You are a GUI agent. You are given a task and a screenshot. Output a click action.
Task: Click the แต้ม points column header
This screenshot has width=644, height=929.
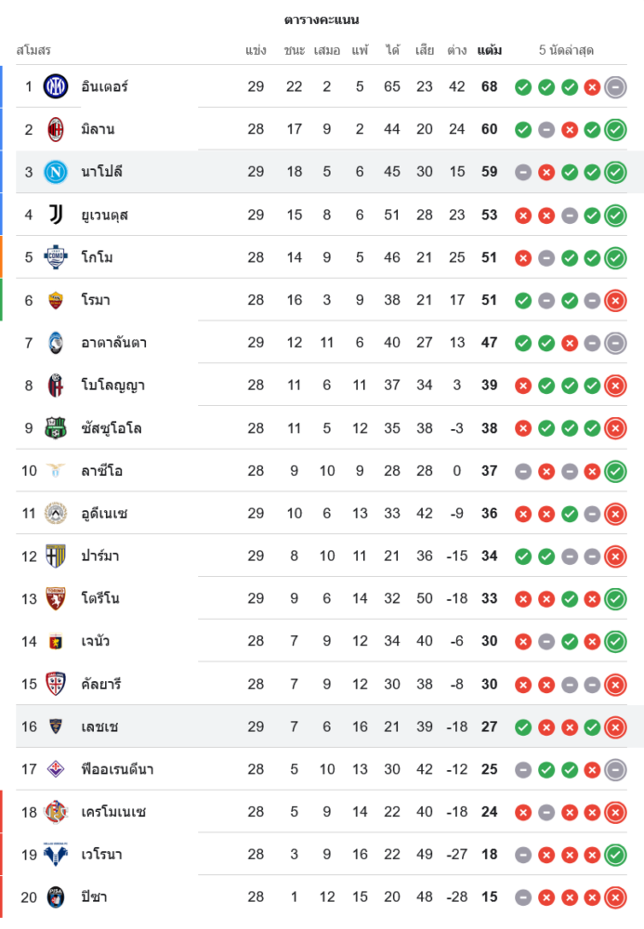click(490, 49)
